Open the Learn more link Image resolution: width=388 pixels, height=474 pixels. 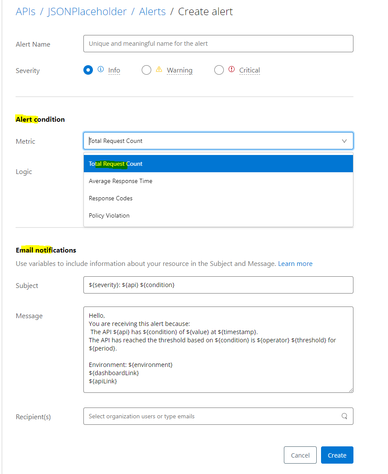295,264
